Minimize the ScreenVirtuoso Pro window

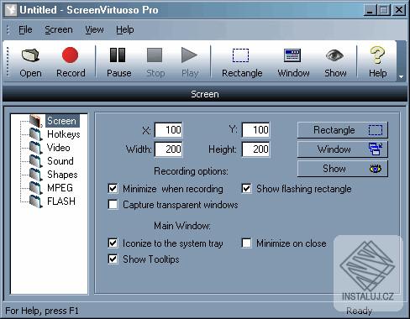(370, 10)
